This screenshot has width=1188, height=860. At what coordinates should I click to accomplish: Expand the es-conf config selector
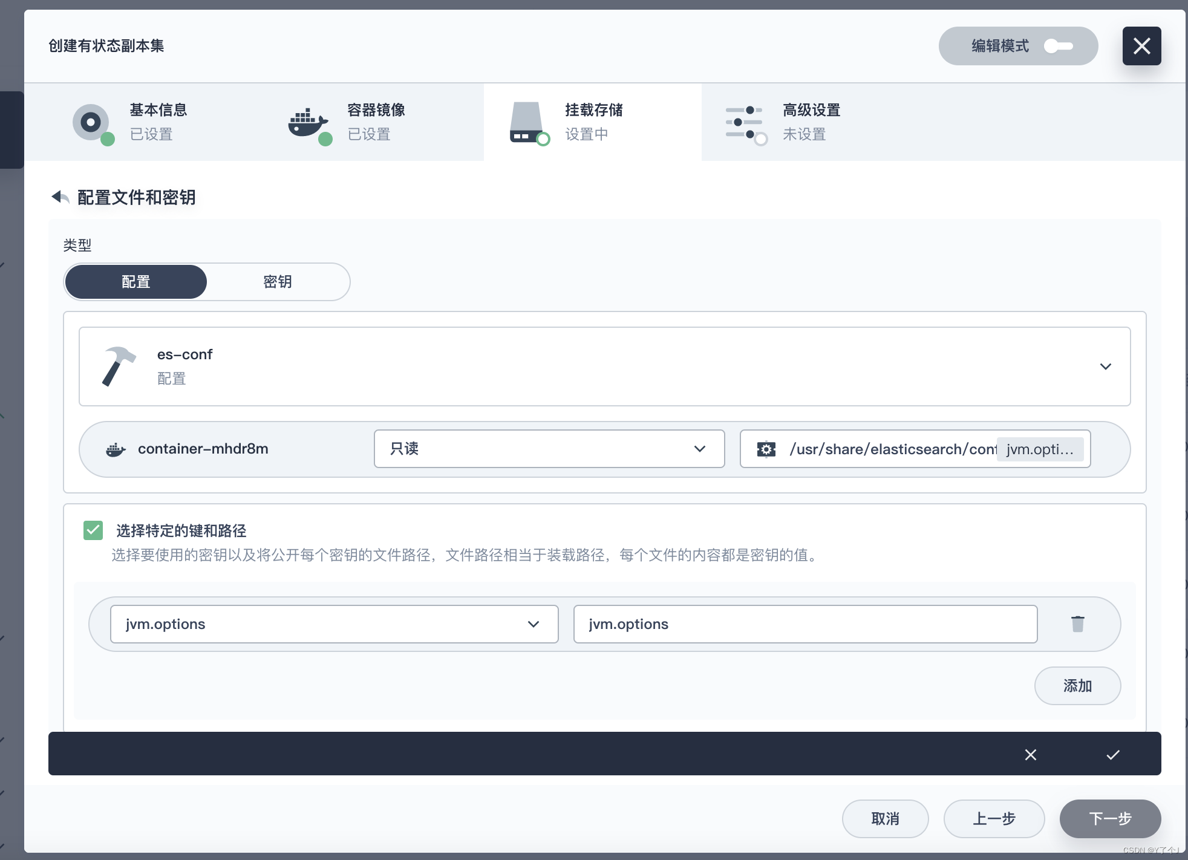(605, 366)
